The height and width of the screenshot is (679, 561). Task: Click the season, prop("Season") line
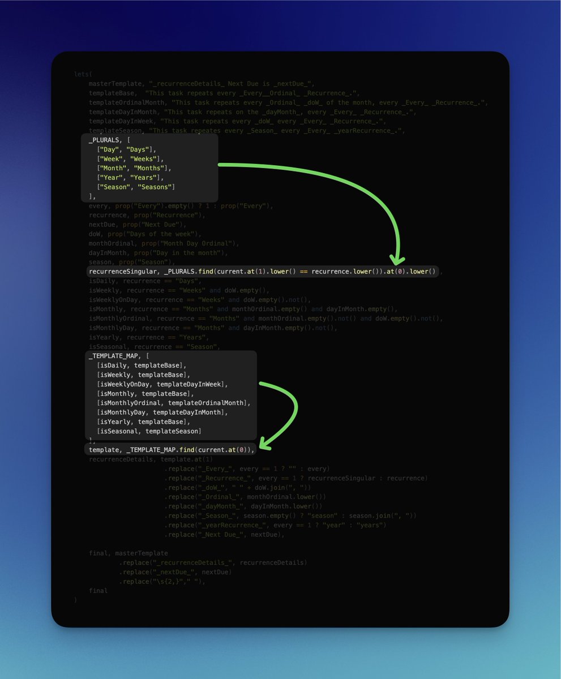132,262
